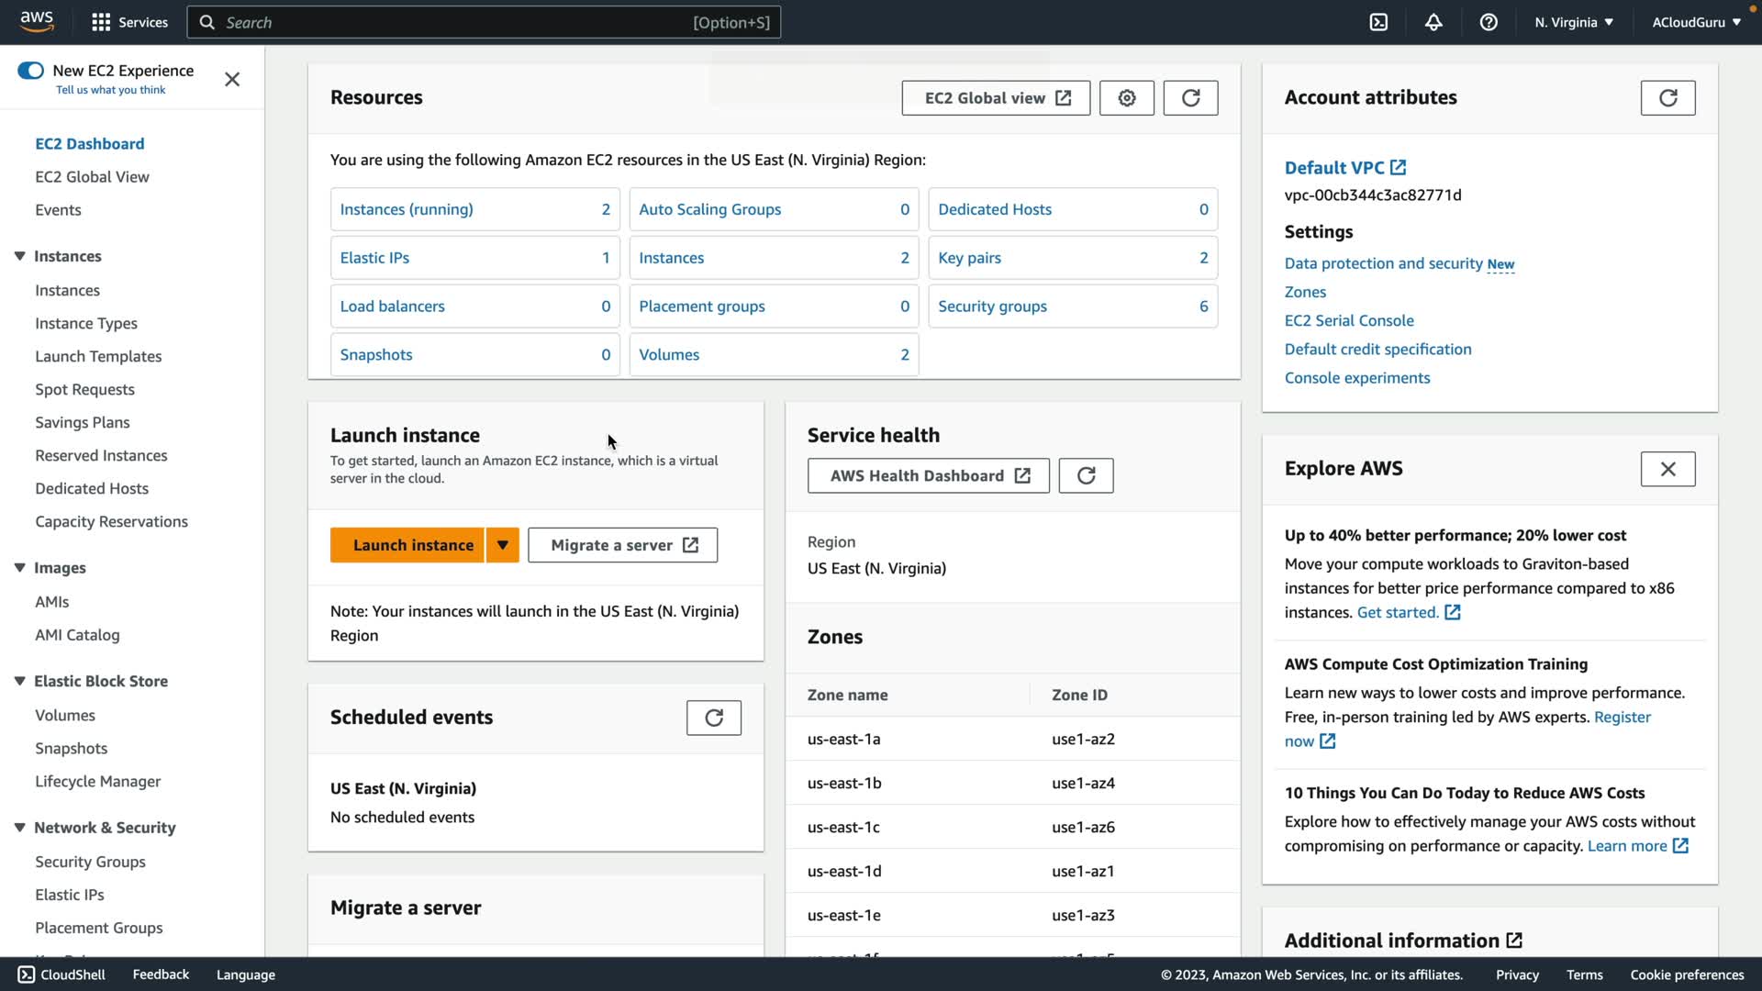Open CloudShell icon in top navigation bar
This screenshot has height=991, width=1762.
point(1378,22)
